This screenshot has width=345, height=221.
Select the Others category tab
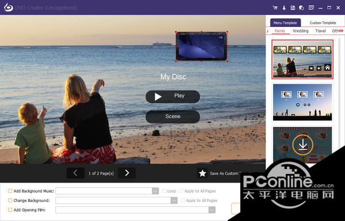335,31
